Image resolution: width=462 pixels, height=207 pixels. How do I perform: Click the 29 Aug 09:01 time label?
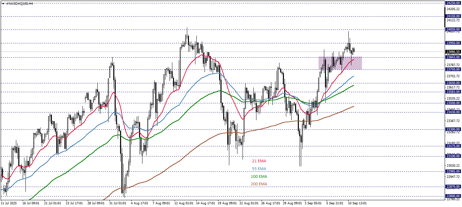[x=292, y=203]
